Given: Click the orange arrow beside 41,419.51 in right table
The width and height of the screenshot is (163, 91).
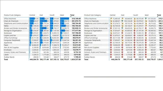Looking at the screenshot, I should click(134, 26).
